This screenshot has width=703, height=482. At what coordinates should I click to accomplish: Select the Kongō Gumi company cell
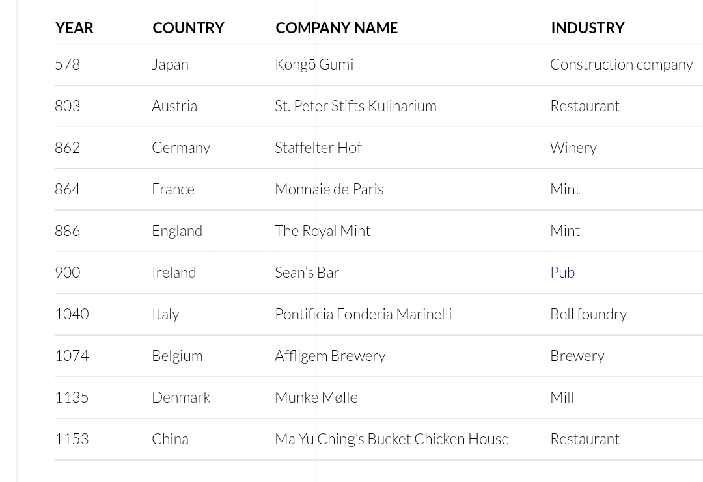tap(314, 64)
